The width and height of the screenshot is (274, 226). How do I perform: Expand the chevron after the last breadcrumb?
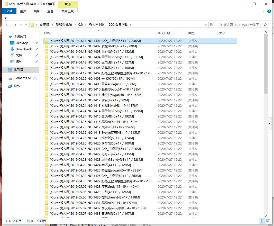coord(131,25)
